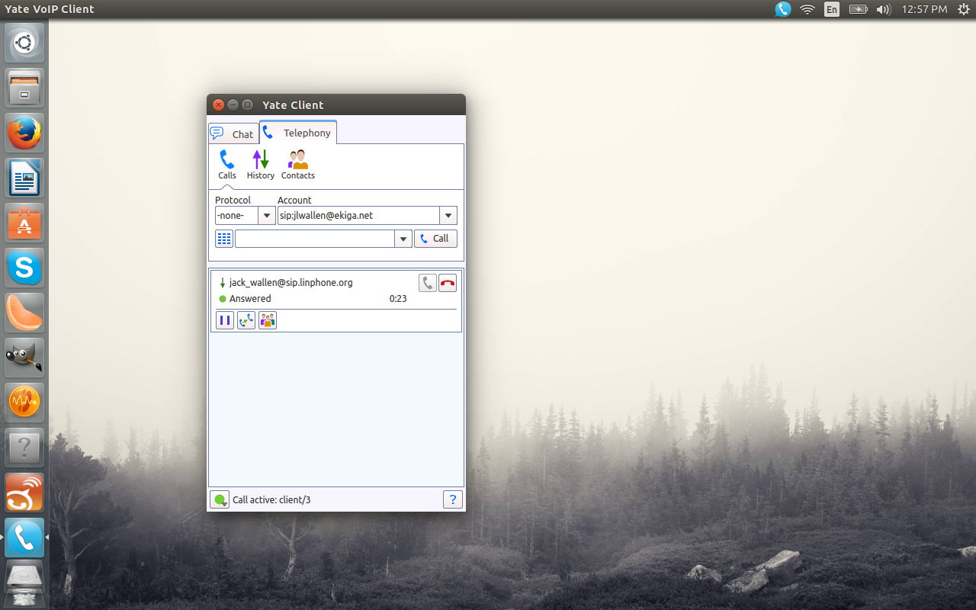976x610 pixels.
Task: Switch to the Chat tab
Action: [x=234, y=133]
